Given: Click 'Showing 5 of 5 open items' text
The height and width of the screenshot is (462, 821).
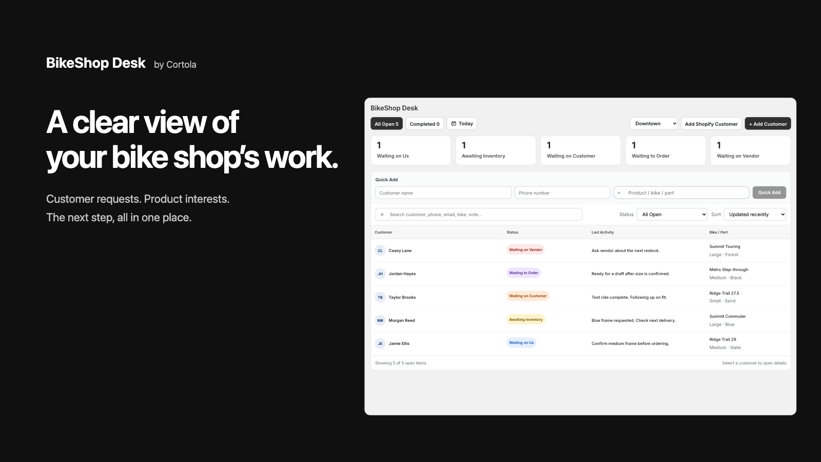Looking at the screenshot, I should click(x=400, y=363).
